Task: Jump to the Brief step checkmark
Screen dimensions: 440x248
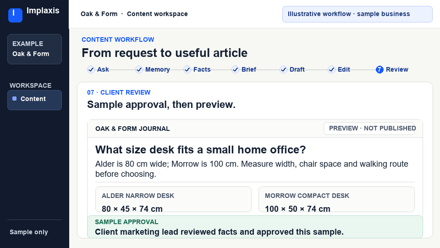Action: point(235,69)
